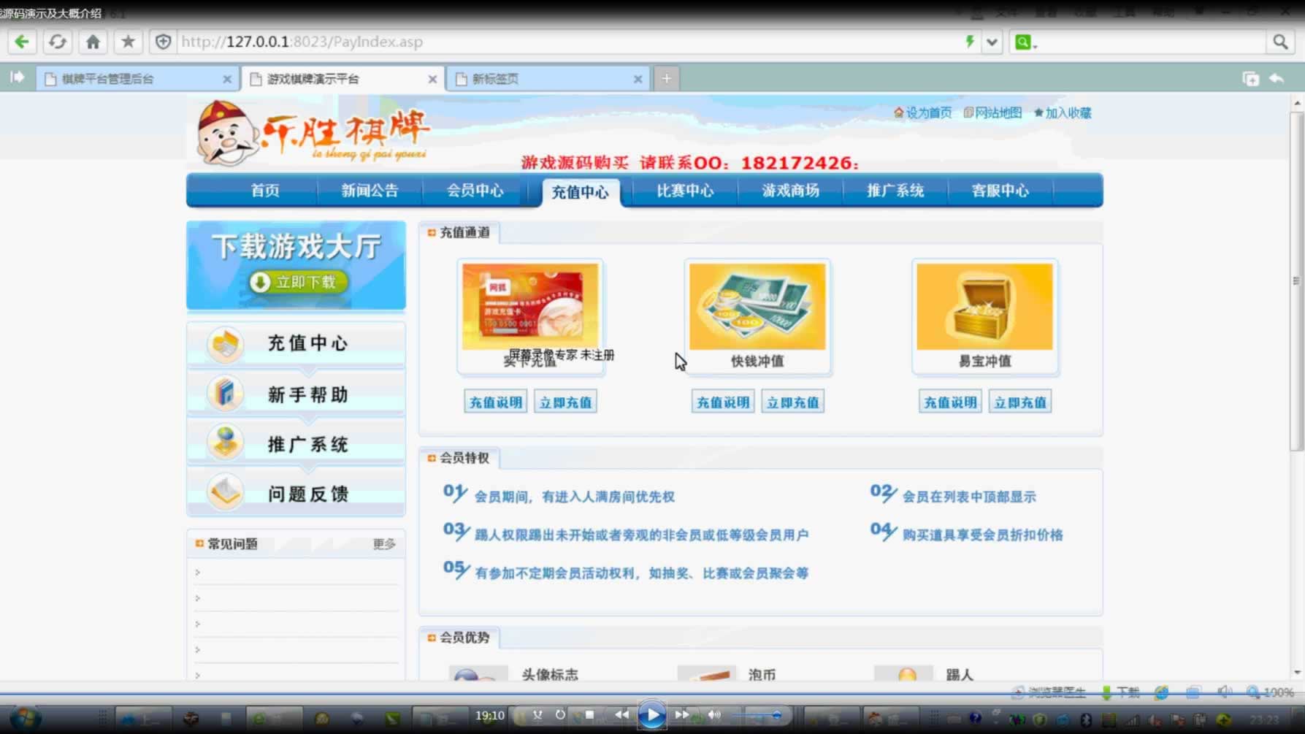Bookmark the page with the star icon
1305x734 pixels.
(128, 42)
